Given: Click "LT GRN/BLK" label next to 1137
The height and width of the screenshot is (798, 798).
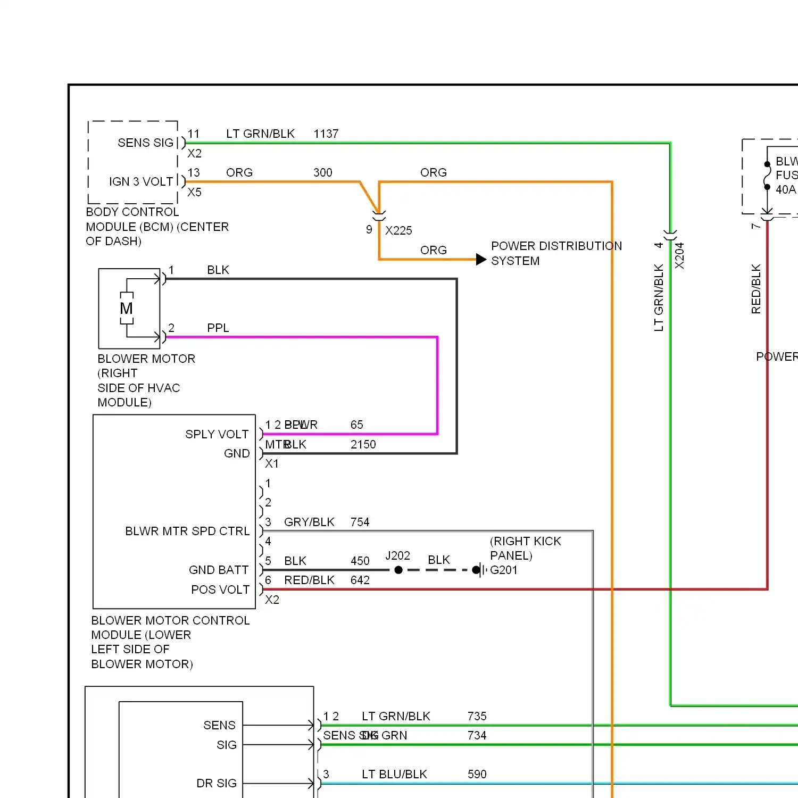Looking at the screenshot, I should (x=261, y=134).
